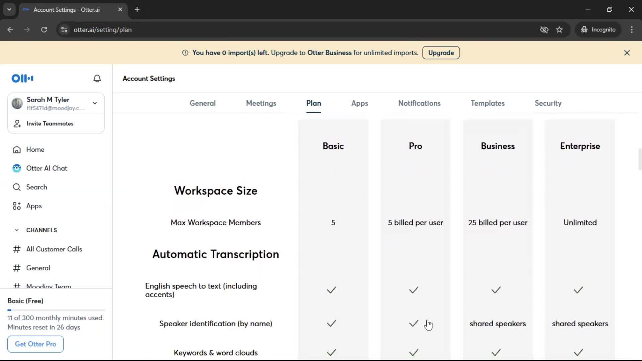
Task: Click '5 billed per user' cell
Action: 415,223
